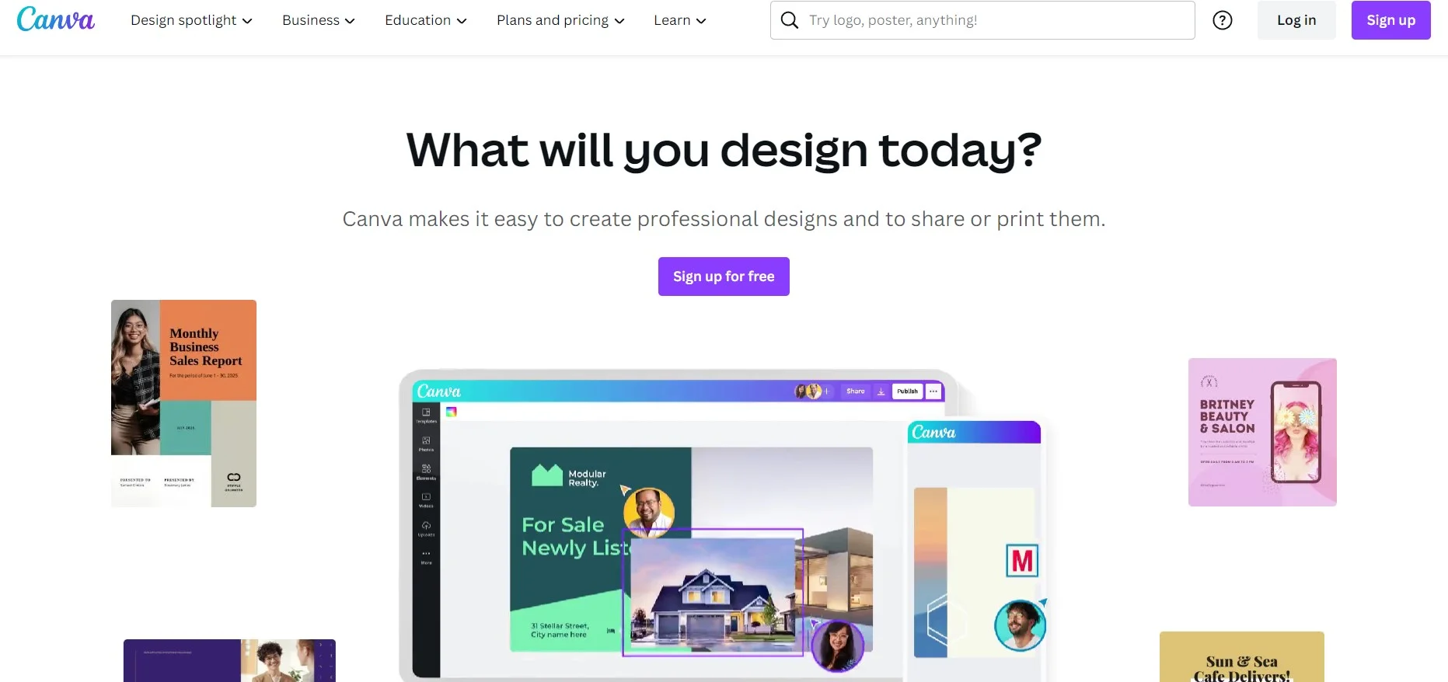Click the Sign up for free button
This screenshot has height=682, width=1448.
click(x=724, y=277)
